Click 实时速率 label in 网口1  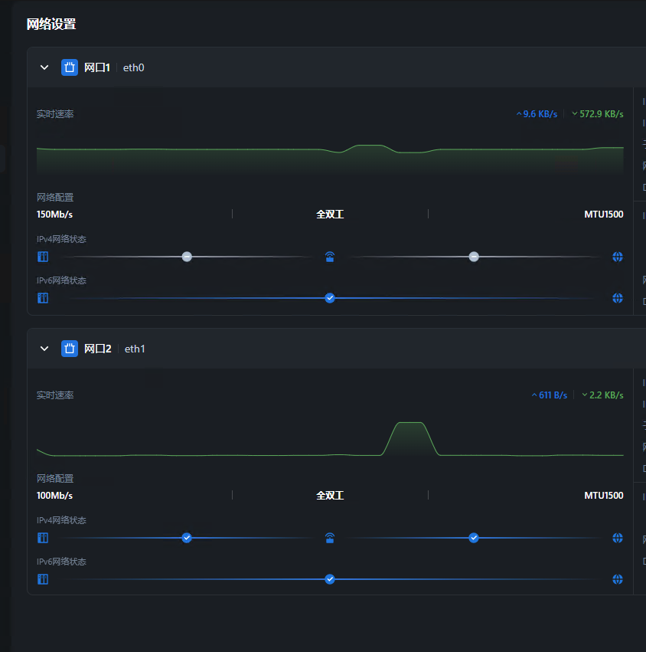[55, 114]
